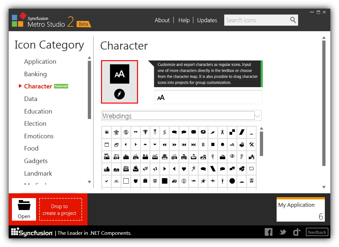Screen dimensions: 339x247
Task: Pick the heart character
Action: pos(184,169)
